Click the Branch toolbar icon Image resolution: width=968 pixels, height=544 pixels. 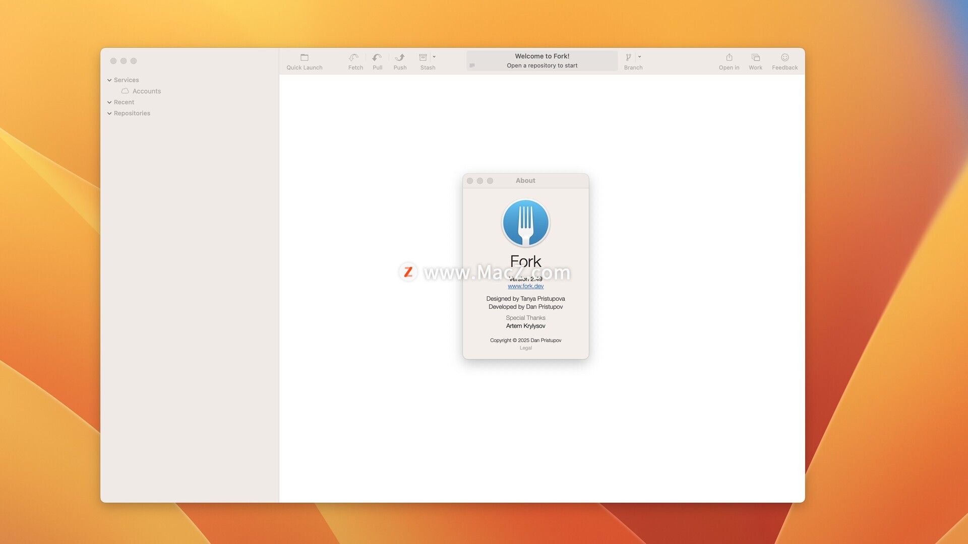tap(628, 57)
